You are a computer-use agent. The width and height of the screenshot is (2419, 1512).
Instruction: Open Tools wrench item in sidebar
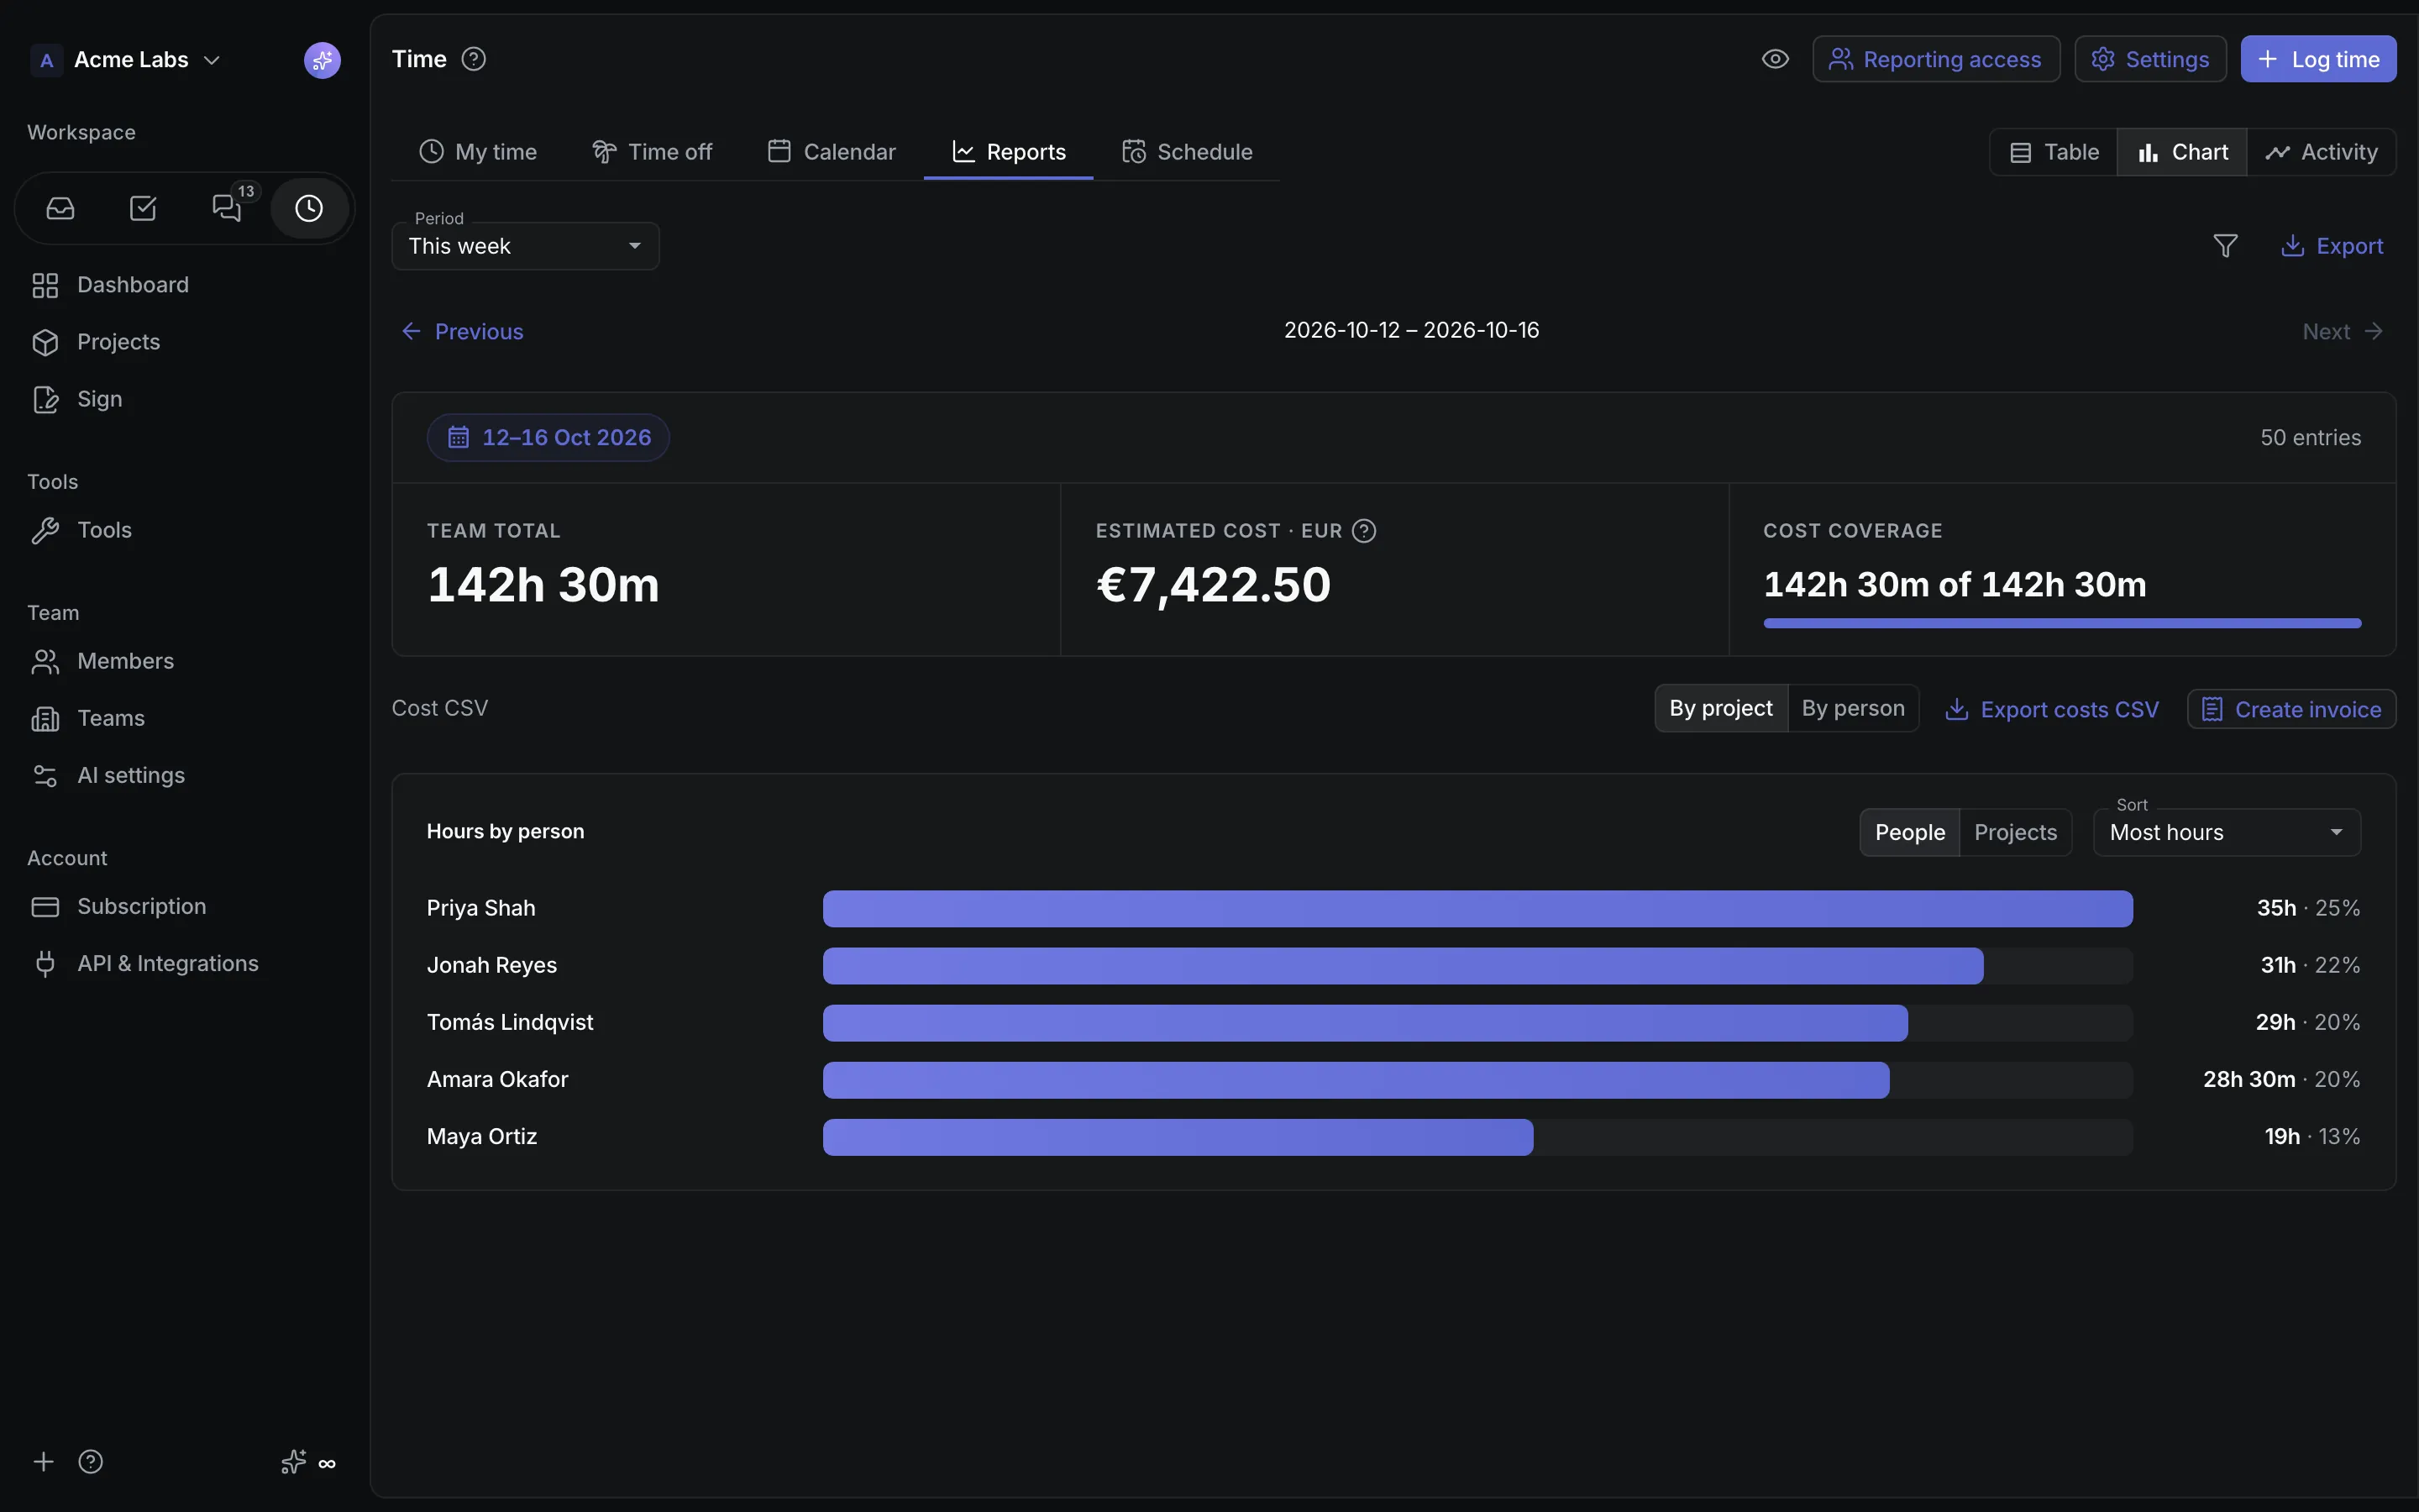tap(185, 530)
